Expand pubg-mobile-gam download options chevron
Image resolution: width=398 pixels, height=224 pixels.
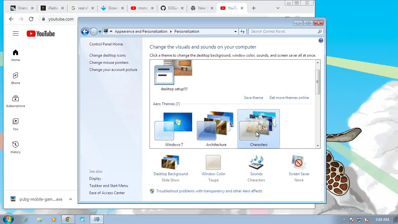pyautogui.click(x=71, y=199)
